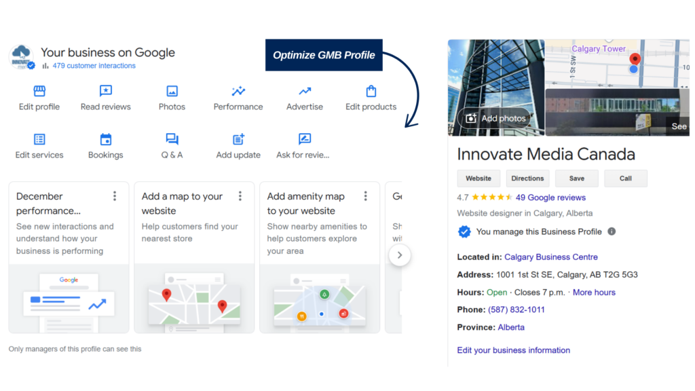Open December performance card illustration
The width and height of the screenshot is (695, 391).
pos(69,299)
